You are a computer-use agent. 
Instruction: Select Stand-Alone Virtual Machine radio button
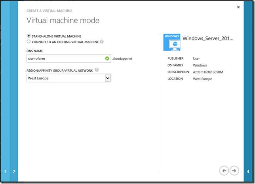[x=29, y=36]
